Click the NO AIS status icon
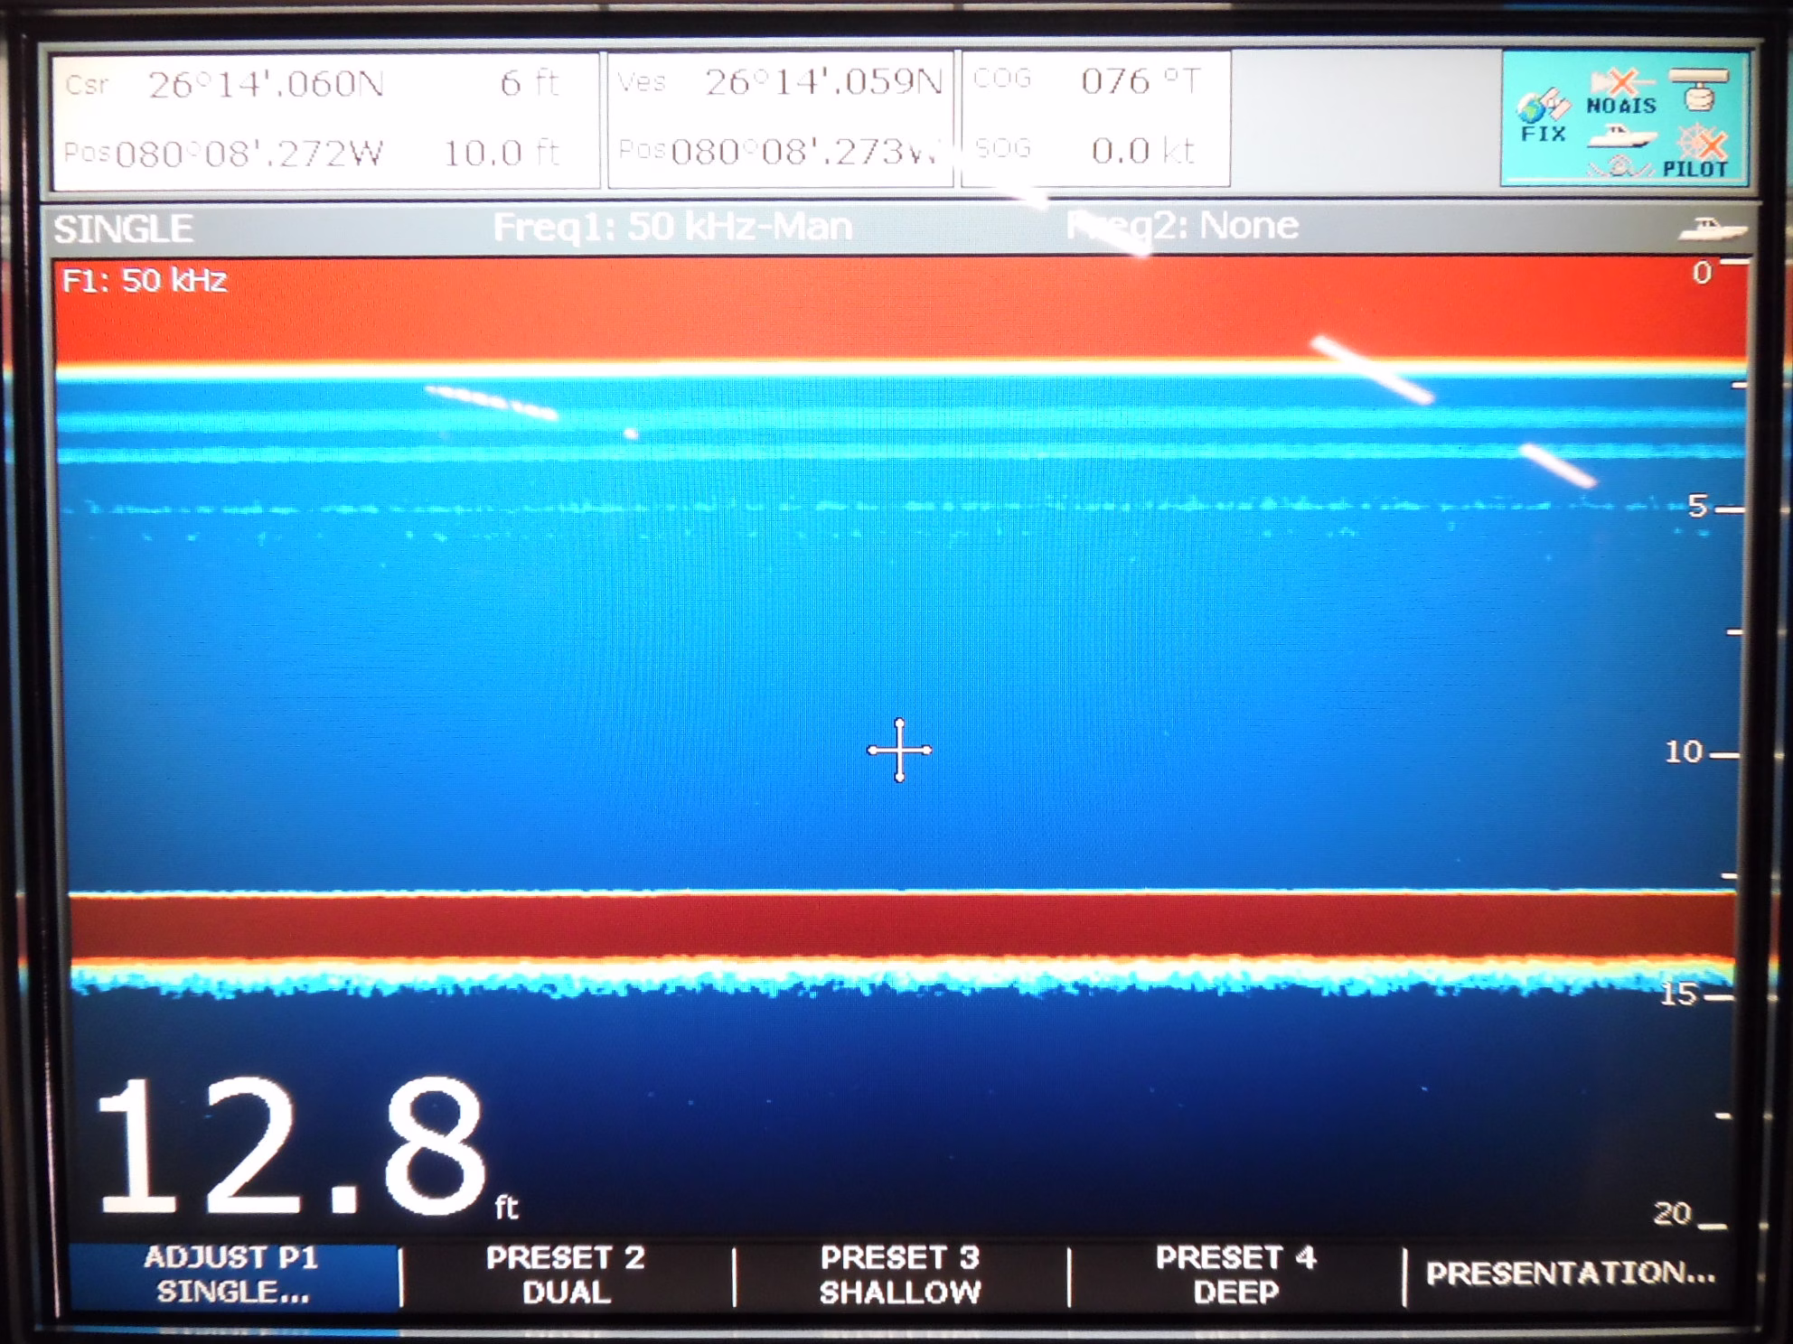The width and height of the screenshot is (1793, 1344). (x=1621, y=93)
